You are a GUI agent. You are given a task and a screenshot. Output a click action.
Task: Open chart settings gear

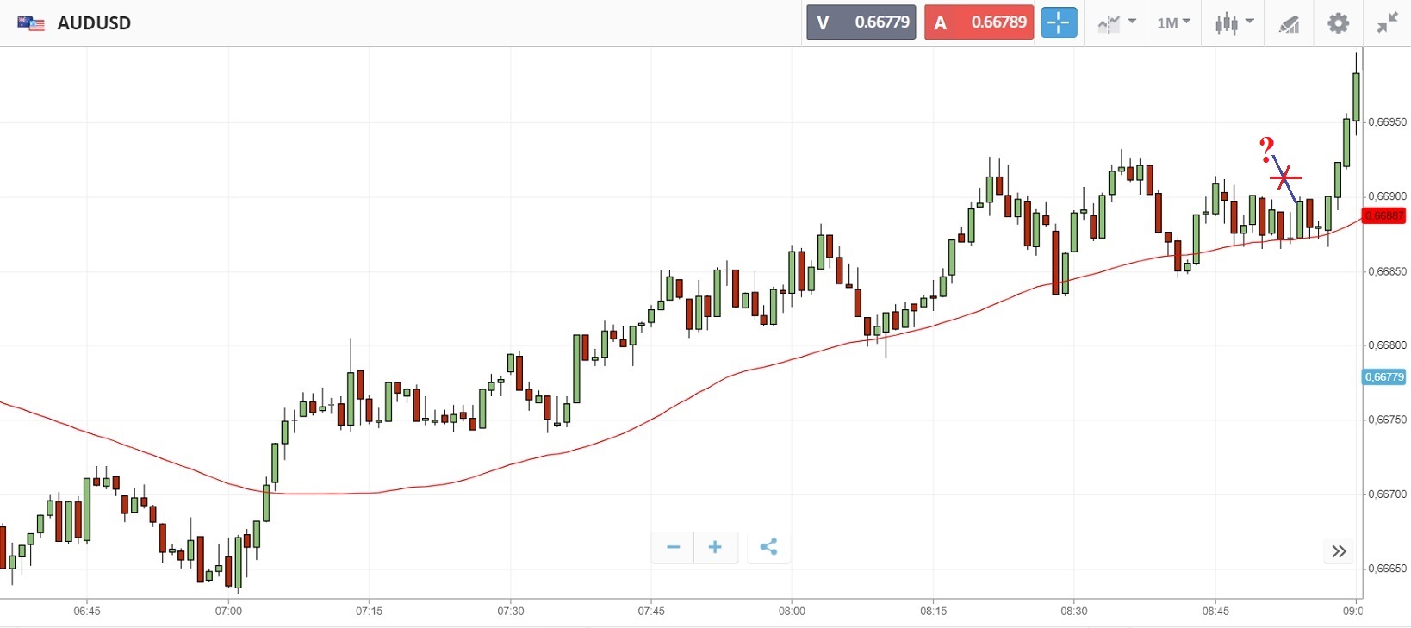1338,23
